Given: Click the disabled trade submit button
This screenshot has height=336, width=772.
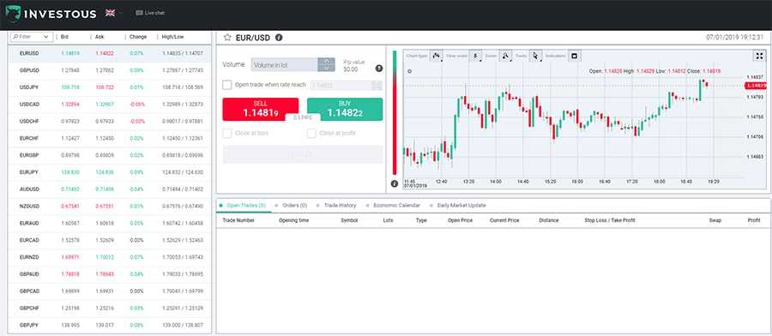Looking at the screenshot, I should point(302,154).
